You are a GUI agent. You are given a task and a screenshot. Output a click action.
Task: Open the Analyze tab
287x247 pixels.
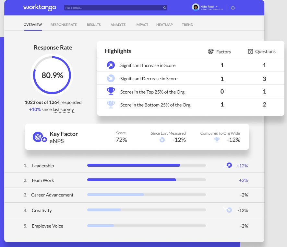(118, 25)
